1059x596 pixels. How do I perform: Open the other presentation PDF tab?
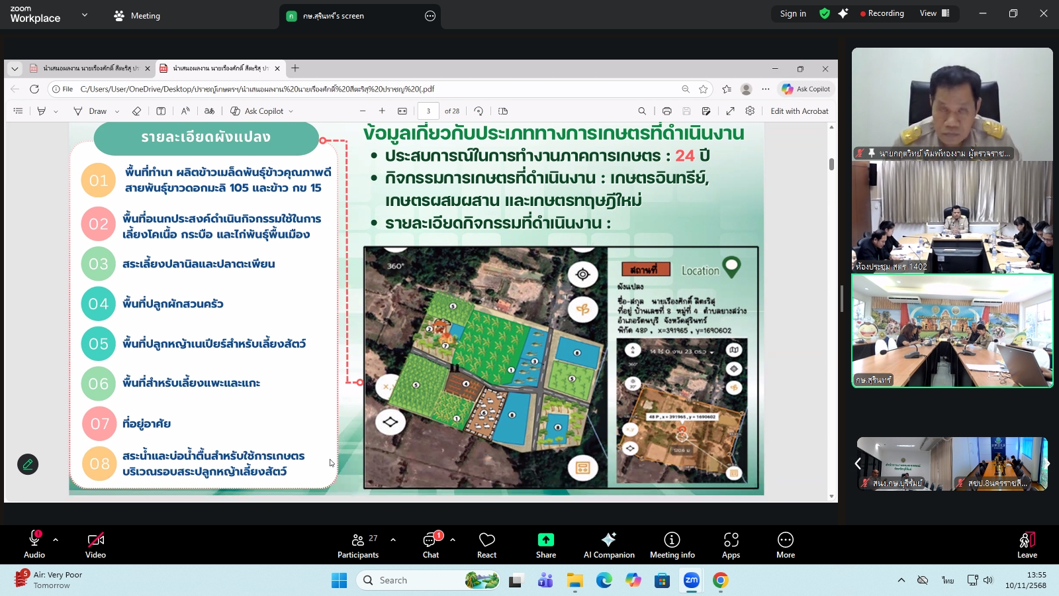pos(86,68)
